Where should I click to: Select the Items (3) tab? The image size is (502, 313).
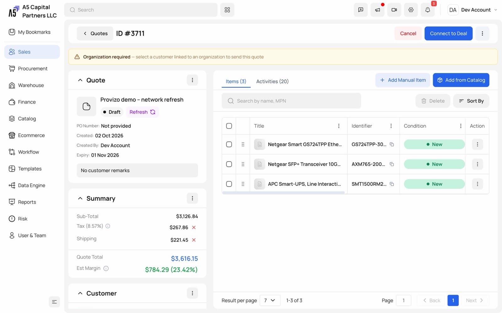pos(236,81)
